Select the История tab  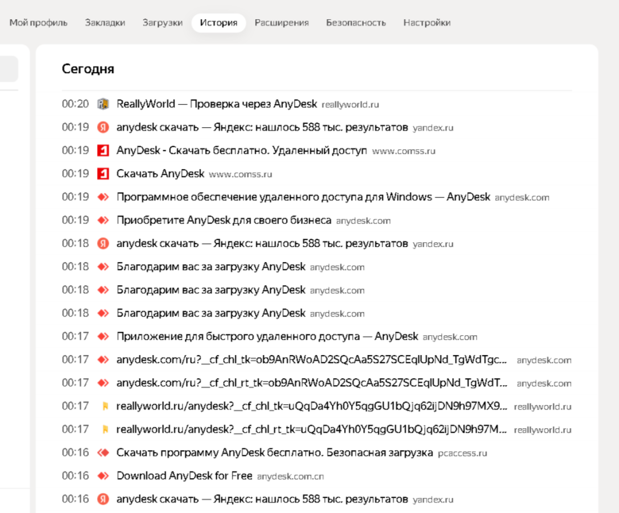pyautogui.click(x=219, y=23)
